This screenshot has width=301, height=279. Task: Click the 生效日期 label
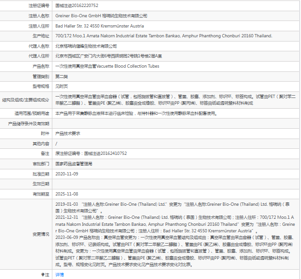(41, 184)
